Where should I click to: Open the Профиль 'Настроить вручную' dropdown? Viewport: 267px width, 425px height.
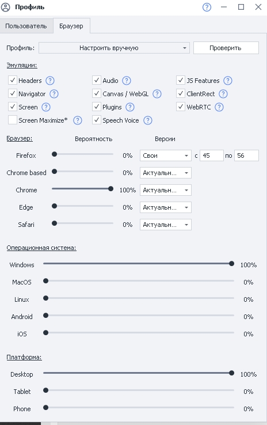(x=114, y=48)
